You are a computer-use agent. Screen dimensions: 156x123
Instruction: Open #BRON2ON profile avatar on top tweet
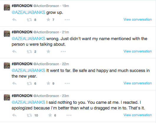pos(7,7)
